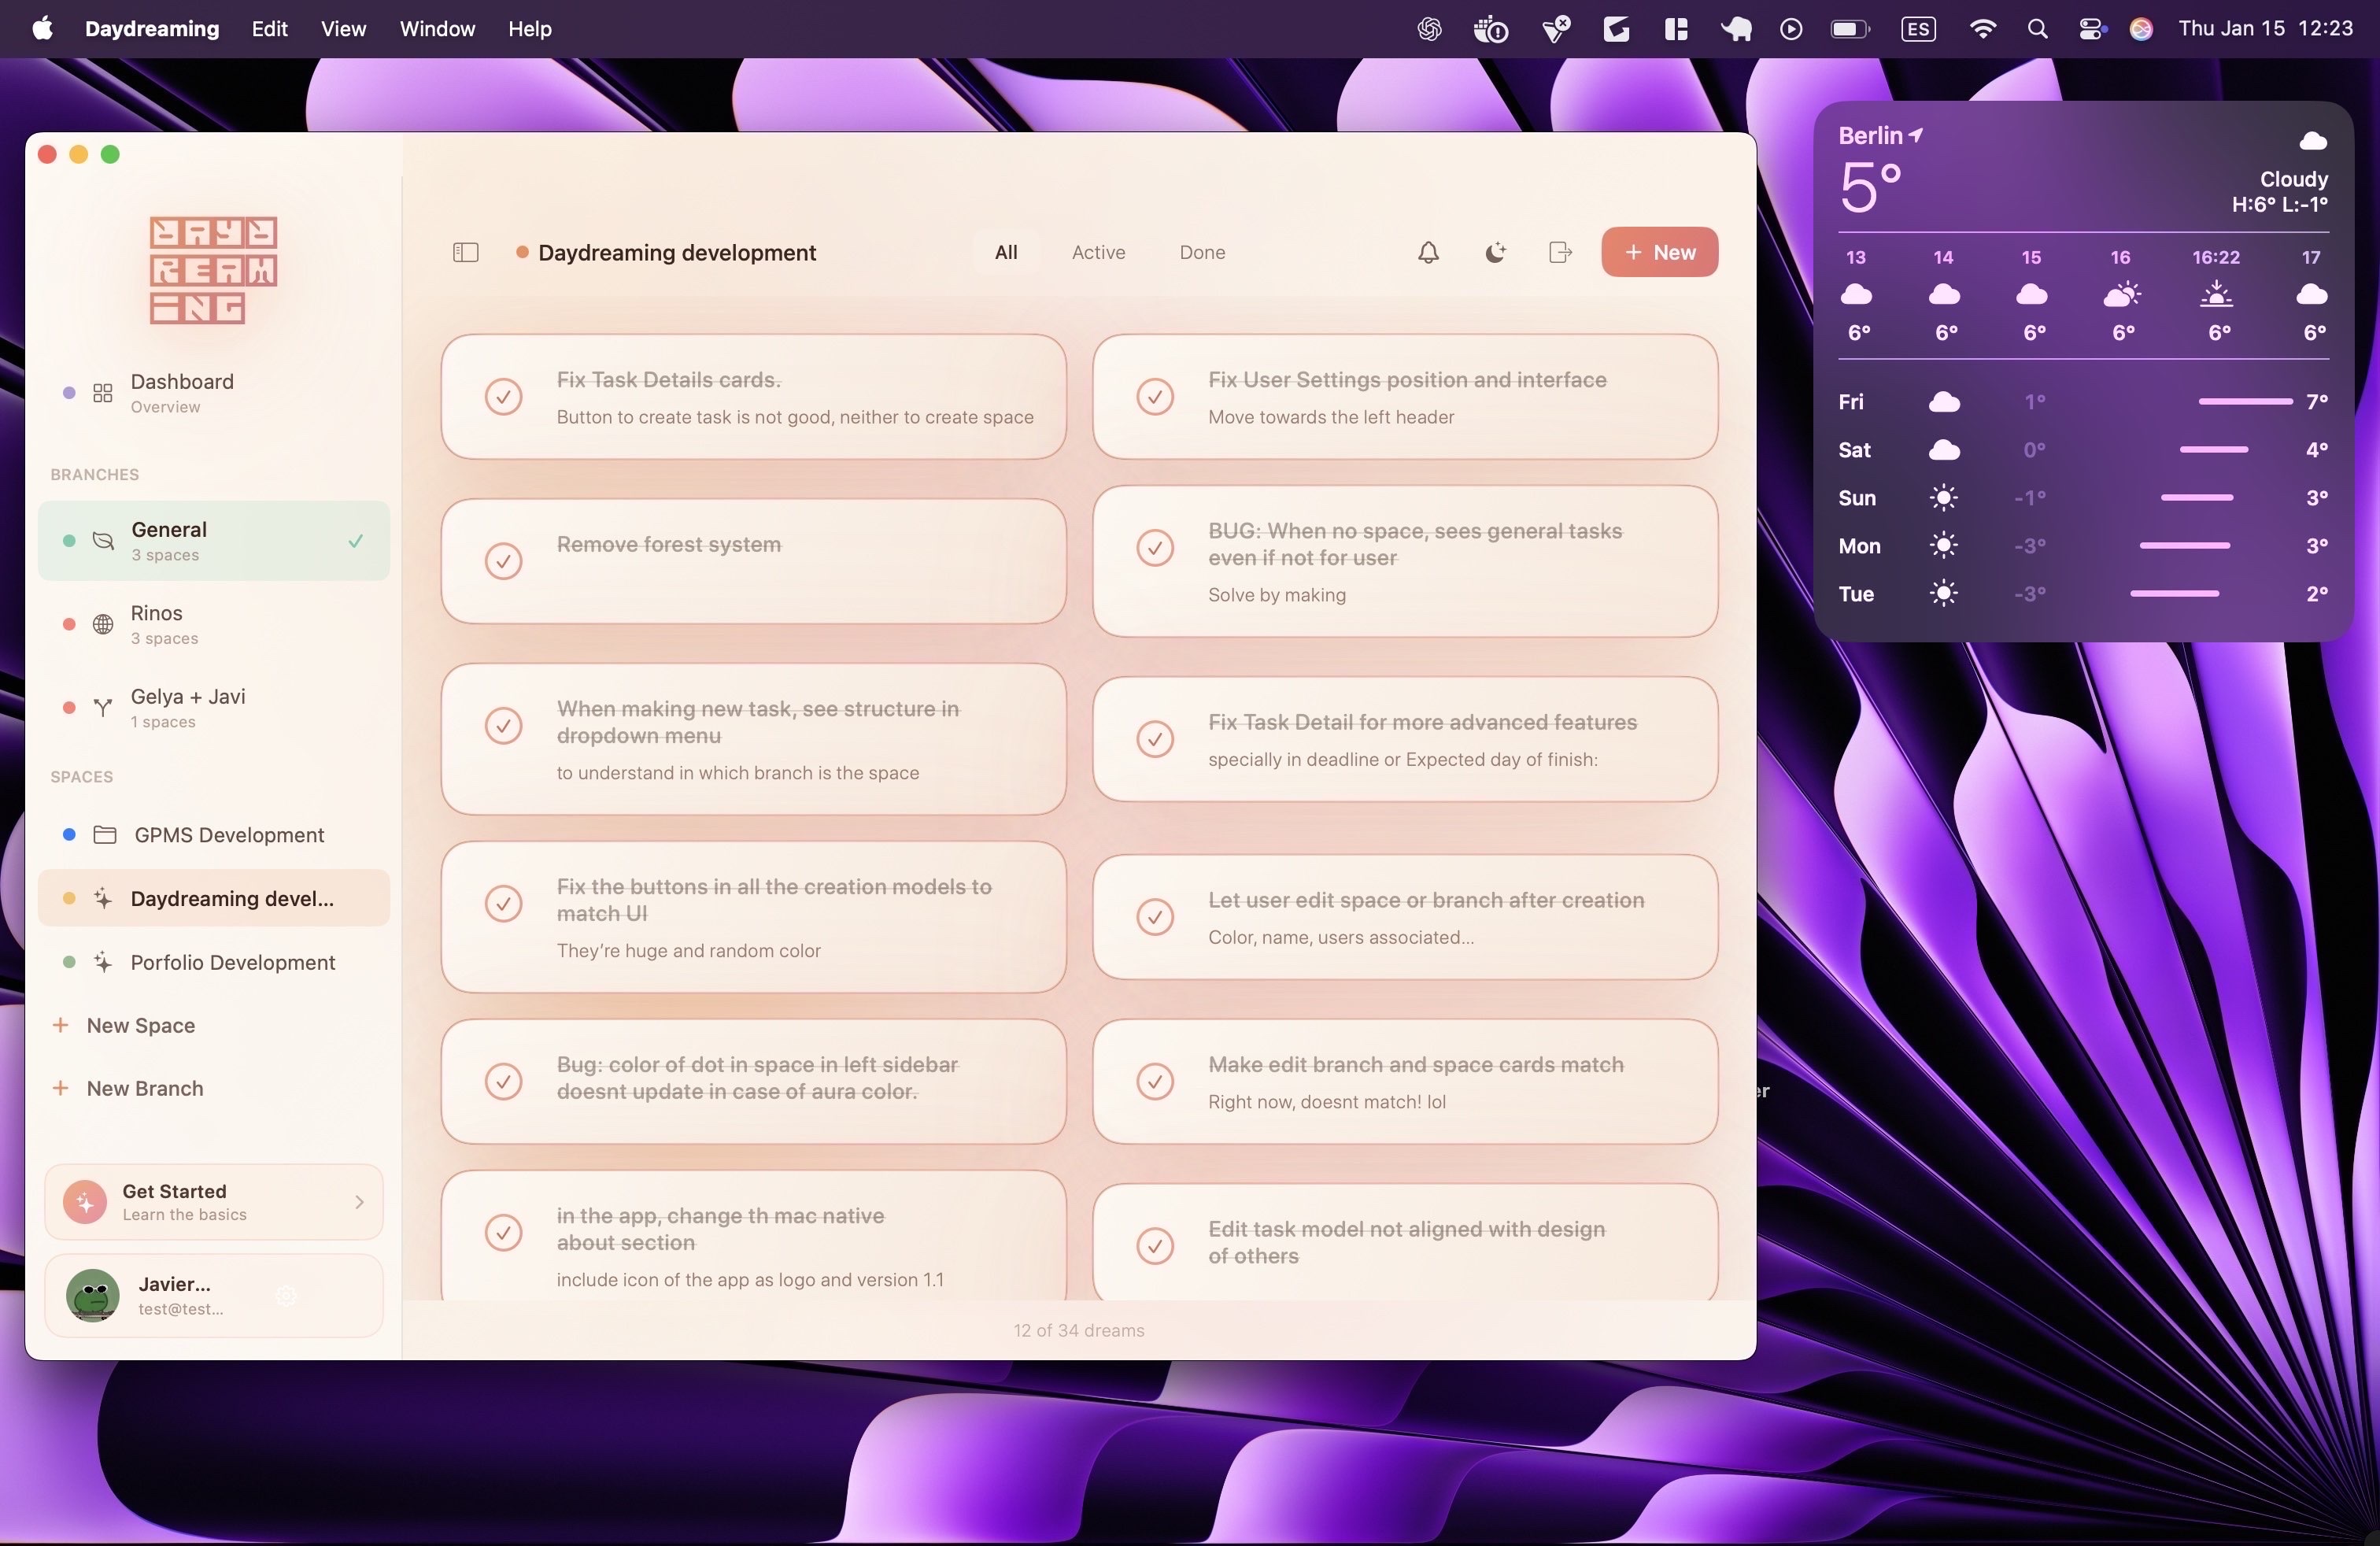Image resolution: width=2380 pixels, height=1546 pixels.
Task: Toggle the sidebar panel icon
Action: coord(466,252)
